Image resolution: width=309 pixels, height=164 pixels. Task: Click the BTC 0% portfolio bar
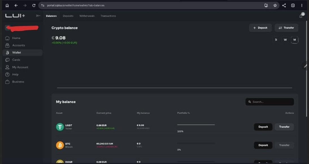point(196,143)
